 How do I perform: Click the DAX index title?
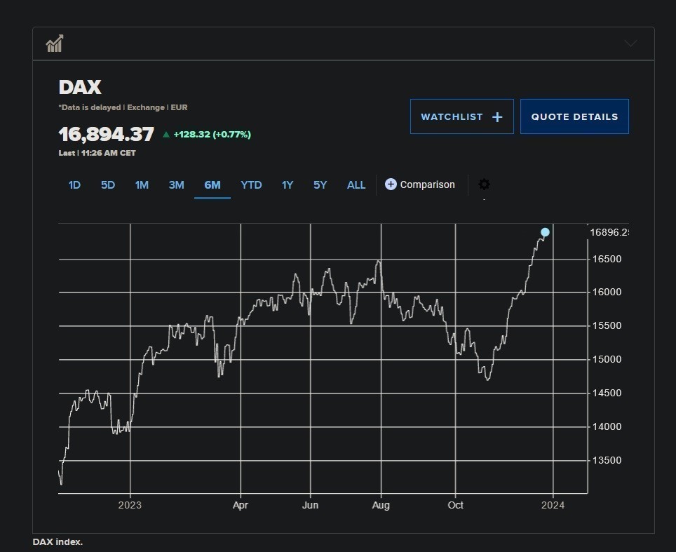(80, 88)
